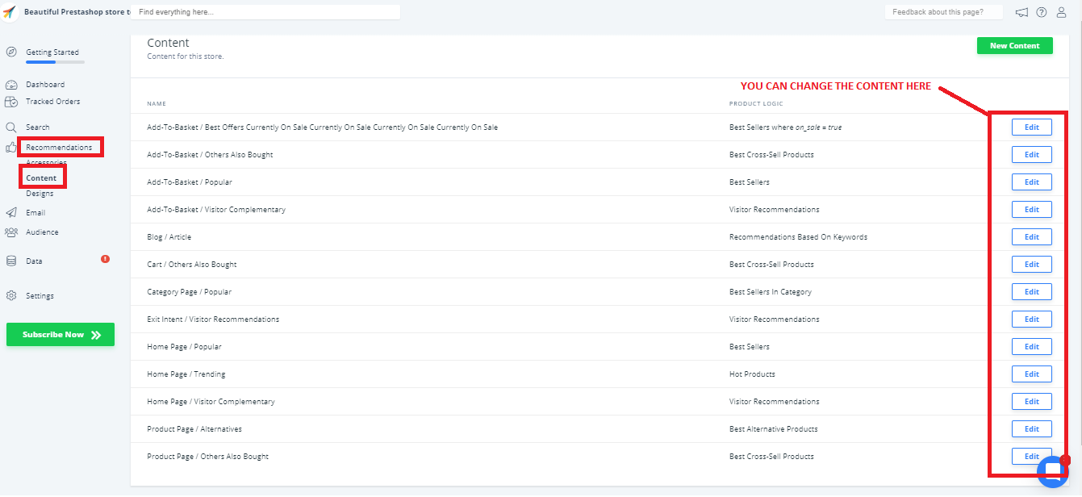This screenshot has height=497, width=1082.
Task: Open the live chat bubble widget
Action: click(x=1052, y=472)
